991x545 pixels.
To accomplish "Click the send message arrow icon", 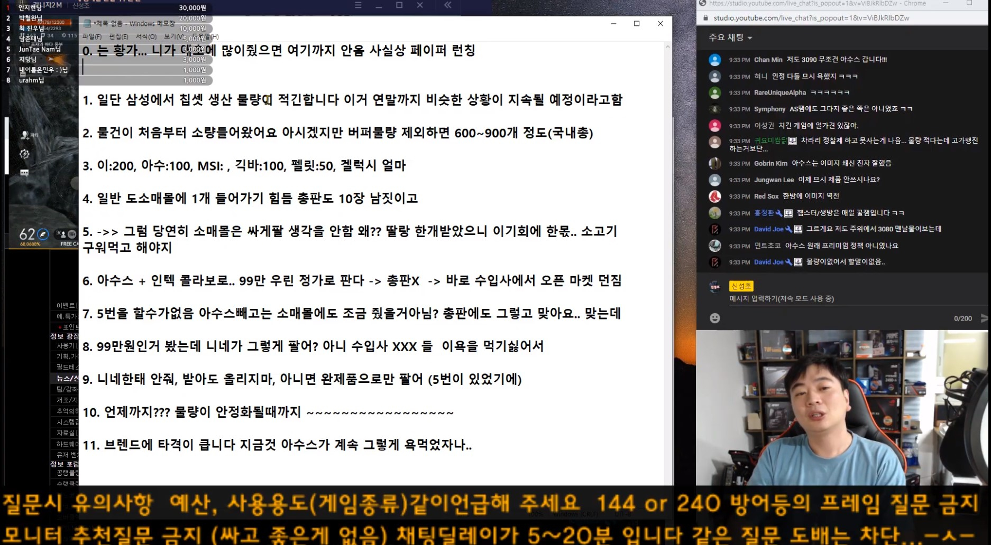I will pos(984,318).
